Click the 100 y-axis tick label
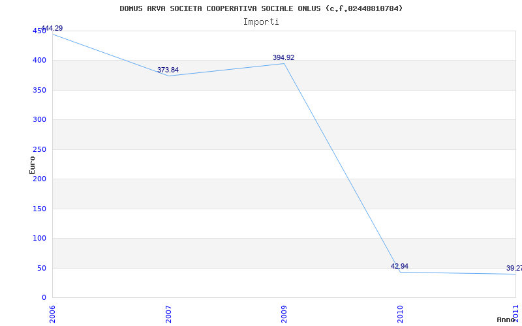The image size is (522, 326). (x=39, y=239)
